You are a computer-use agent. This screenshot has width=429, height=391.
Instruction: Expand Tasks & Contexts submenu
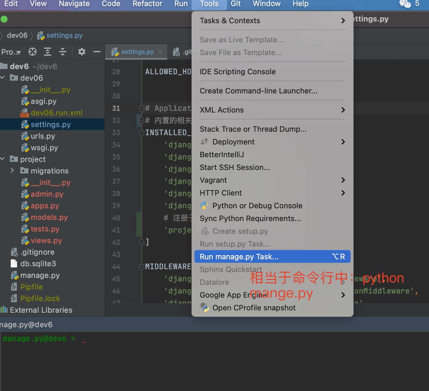[x=343, y=21]
